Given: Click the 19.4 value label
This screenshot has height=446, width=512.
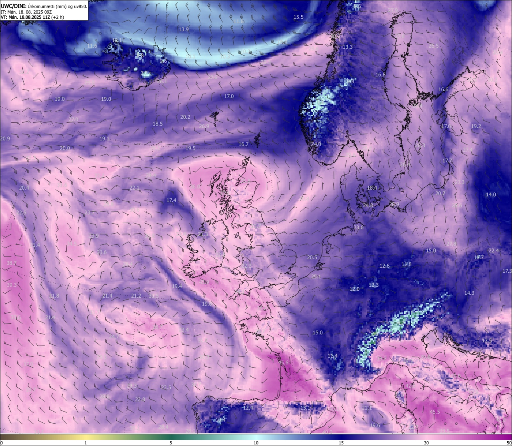Looking at the screenshot, I should (177, 286).
